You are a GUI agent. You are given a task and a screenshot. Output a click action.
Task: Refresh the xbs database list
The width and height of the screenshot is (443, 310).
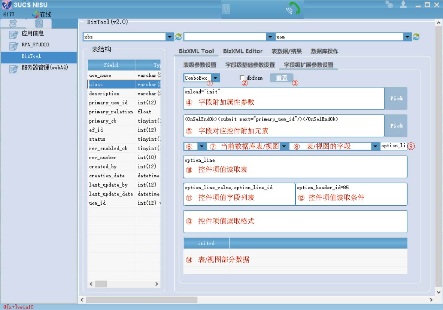pyautogui.click(x=178, y=37)
